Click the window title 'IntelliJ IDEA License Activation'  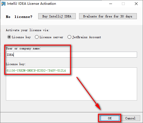[x=32, y=4]
